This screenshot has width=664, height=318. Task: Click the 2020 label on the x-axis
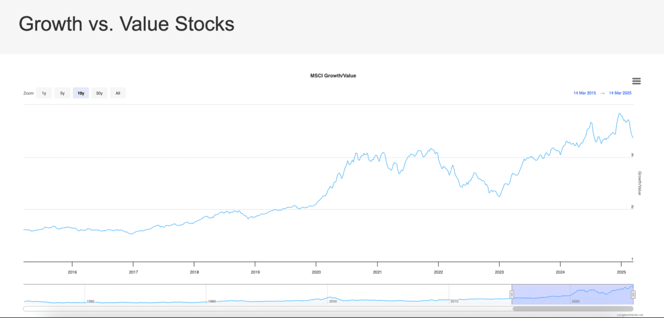316,272
